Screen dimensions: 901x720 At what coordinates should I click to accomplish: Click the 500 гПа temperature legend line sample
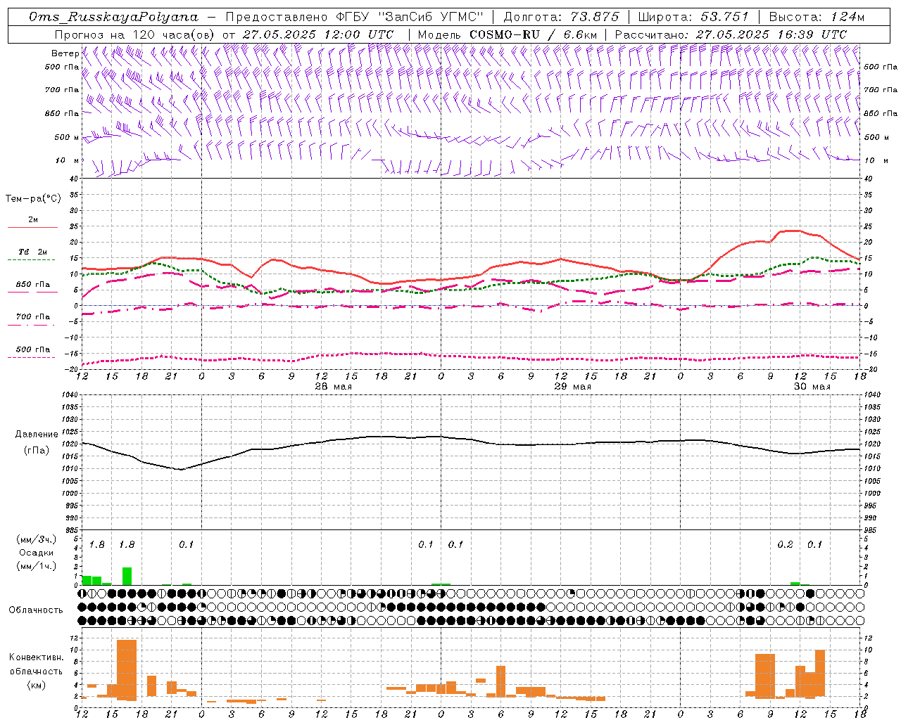(31, 357)
